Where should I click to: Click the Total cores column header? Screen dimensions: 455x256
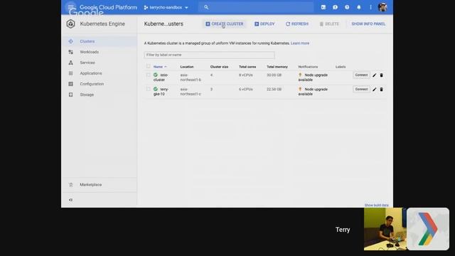click(247, 67)
